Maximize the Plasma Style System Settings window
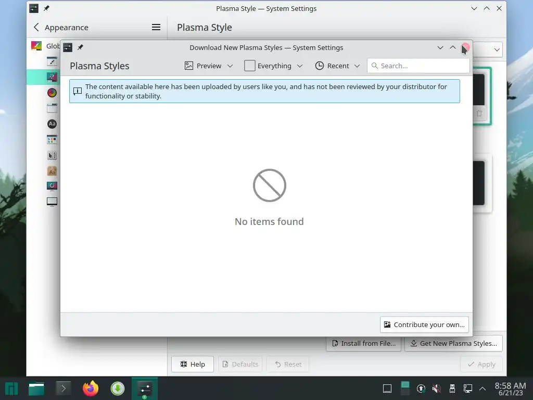Viewport: 533px width, 400px height. click(x=487, y=8)
